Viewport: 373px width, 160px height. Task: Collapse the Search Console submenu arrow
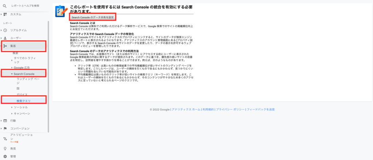(12, 74)
